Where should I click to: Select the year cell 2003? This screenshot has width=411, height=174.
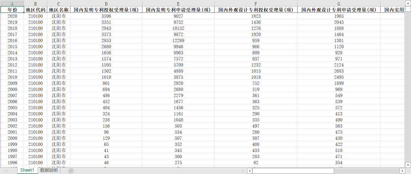point(12,120)
